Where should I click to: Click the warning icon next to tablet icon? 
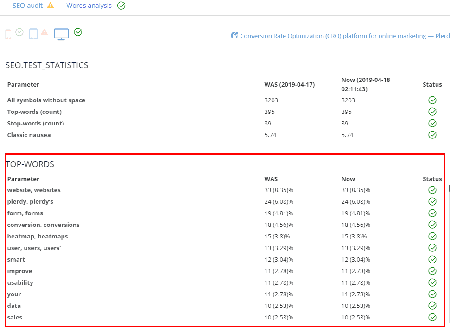click(x=44, y=31)
